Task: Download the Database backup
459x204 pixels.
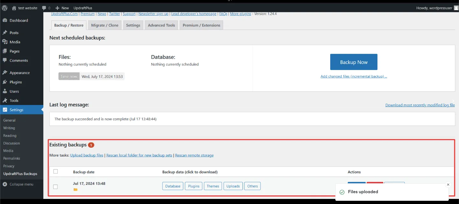Action: (x=173, y=186)
